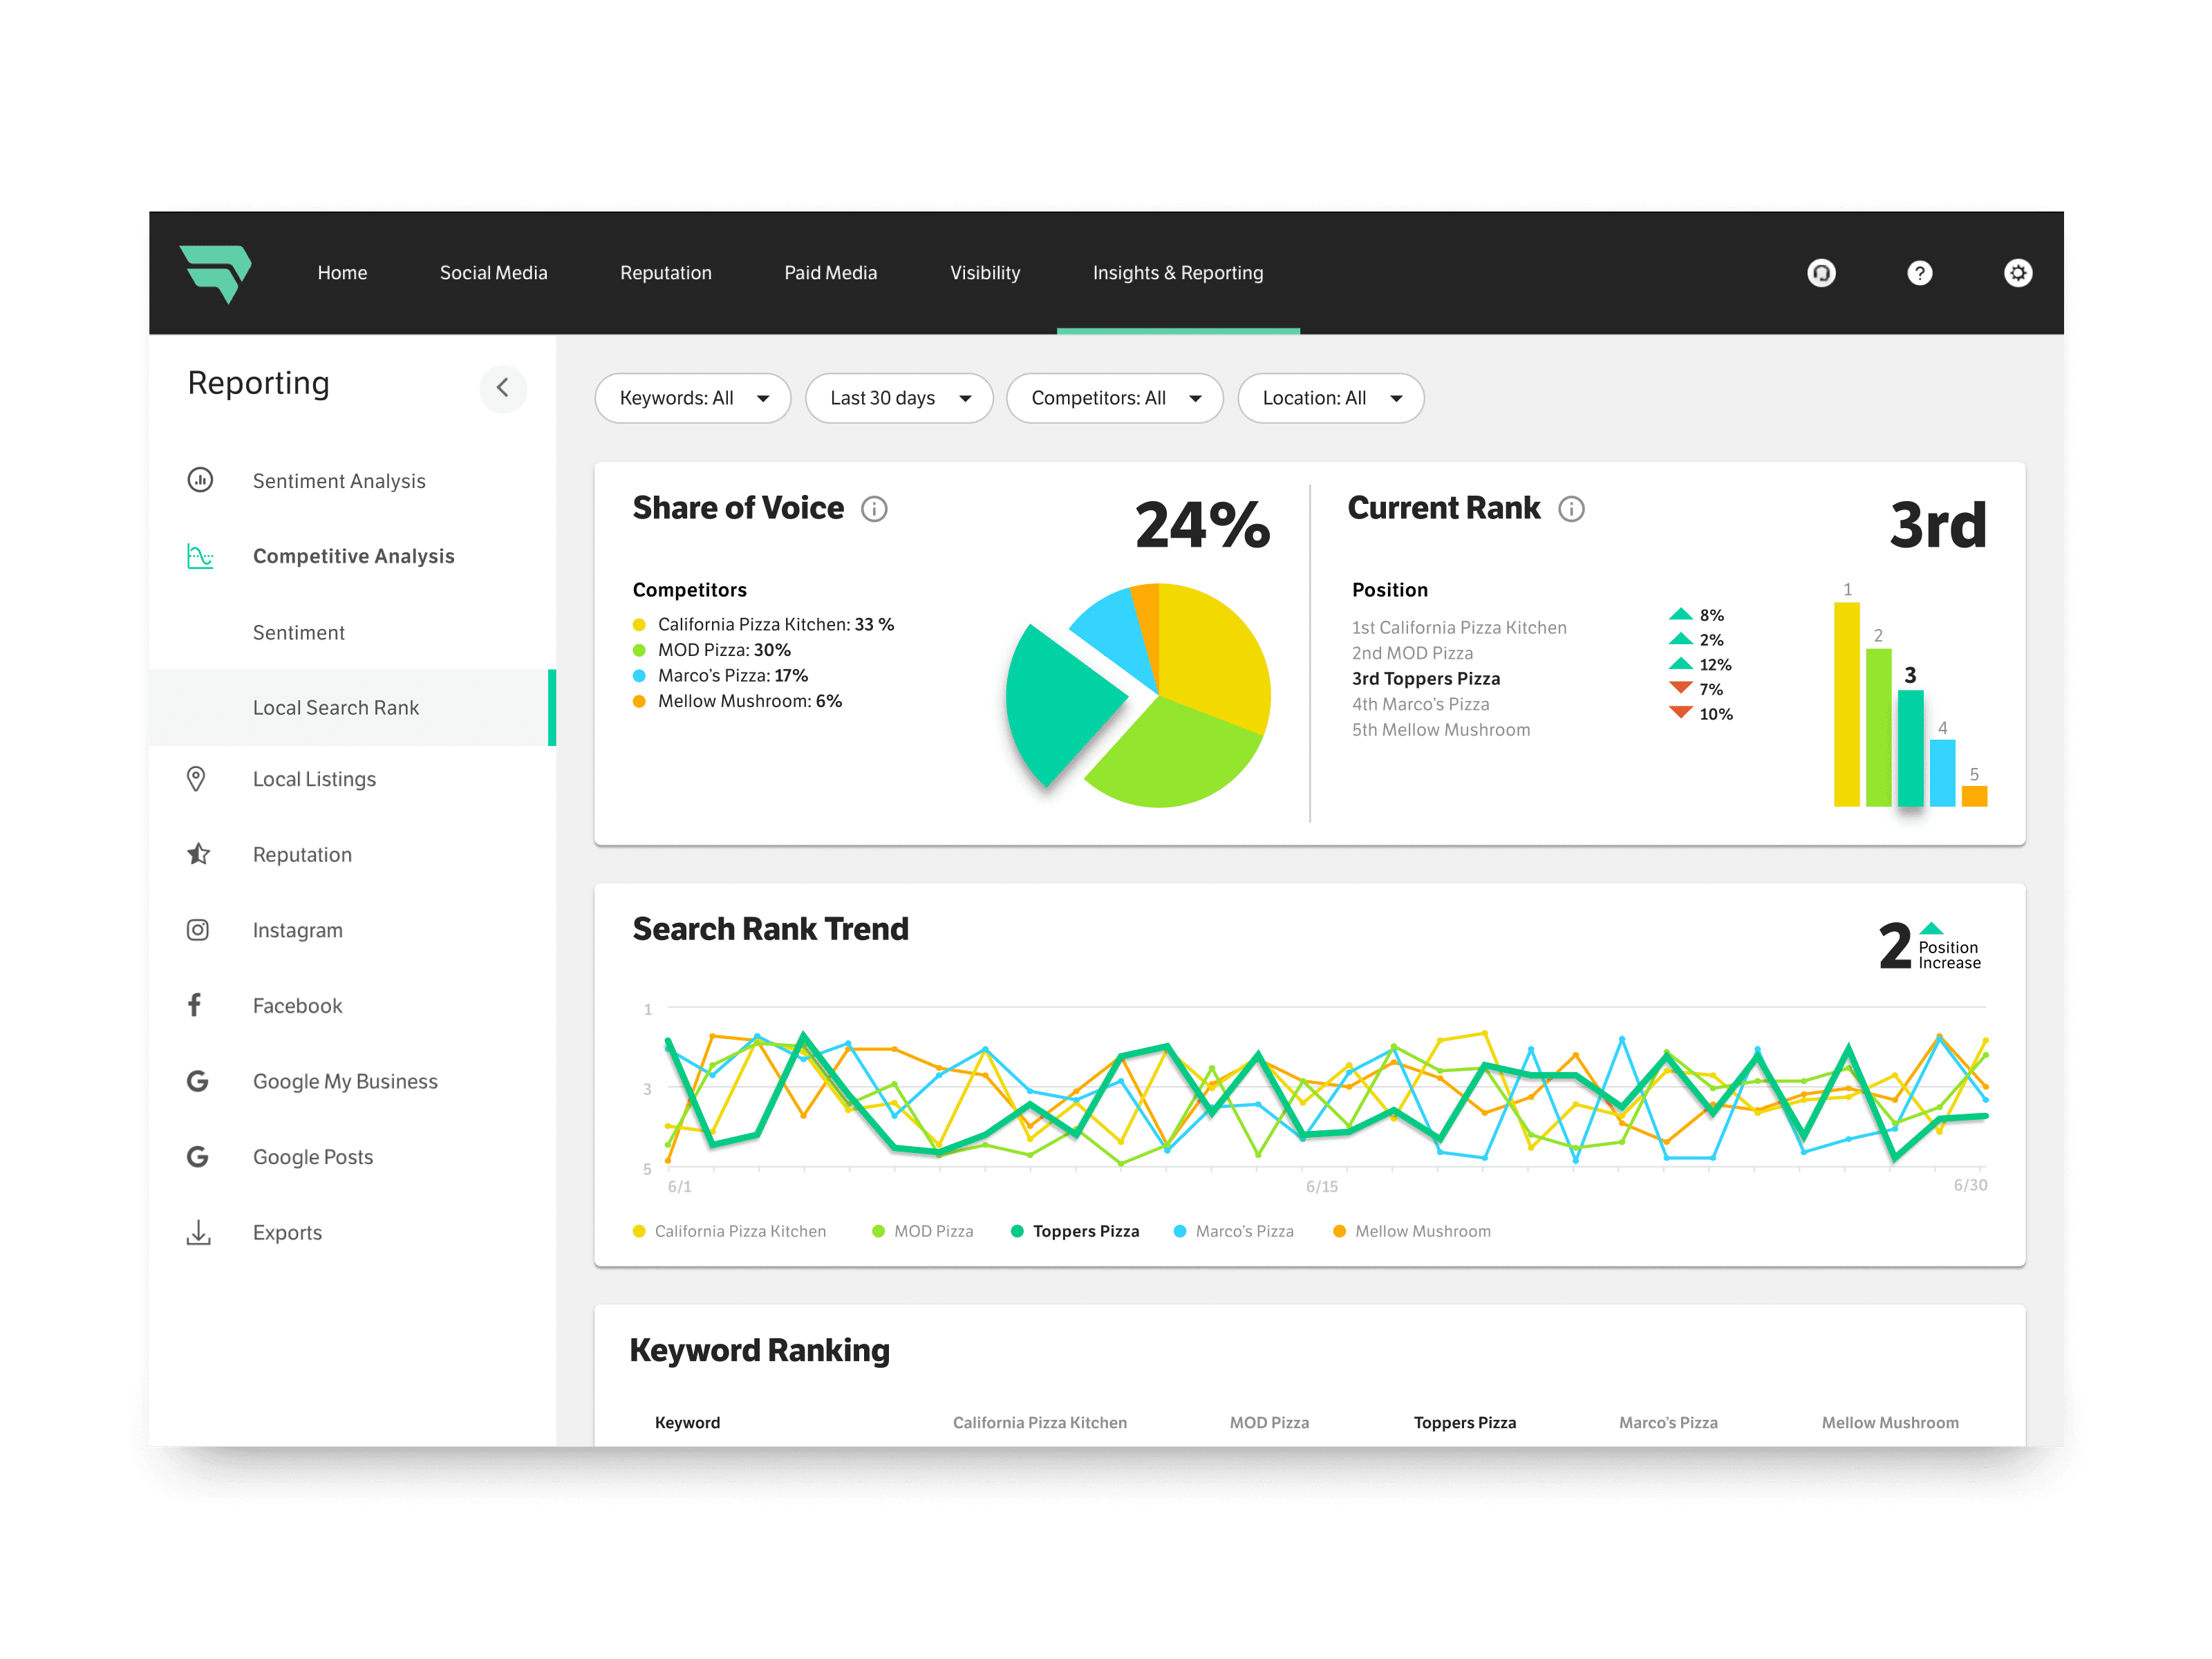The height and width of the screenshot is (1659, 2212).
Task: Open the Facebook report link
Action: coord(298,1005)
